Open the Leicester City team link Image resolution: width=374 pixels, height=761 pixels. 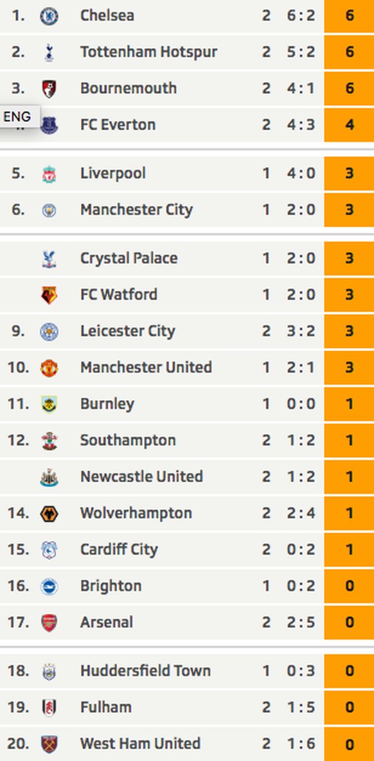[128, 331]
